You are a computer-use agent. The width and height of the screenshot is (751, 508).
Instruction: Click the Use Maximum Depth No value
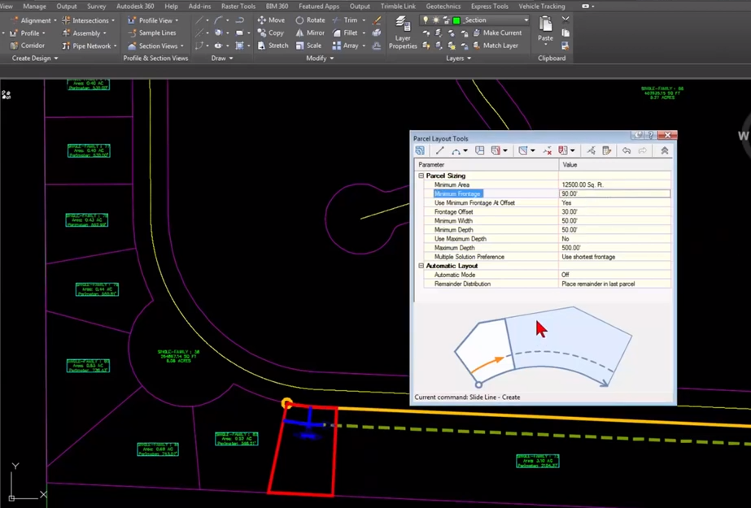click(614, 239)
